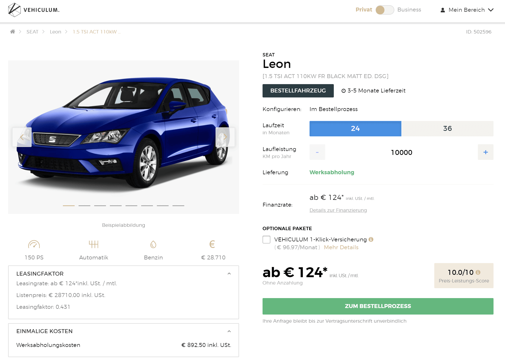Click the speedometer 150 PS icon
The width and height of the screenshot is (505, 360).
click(x=34, y=245)
